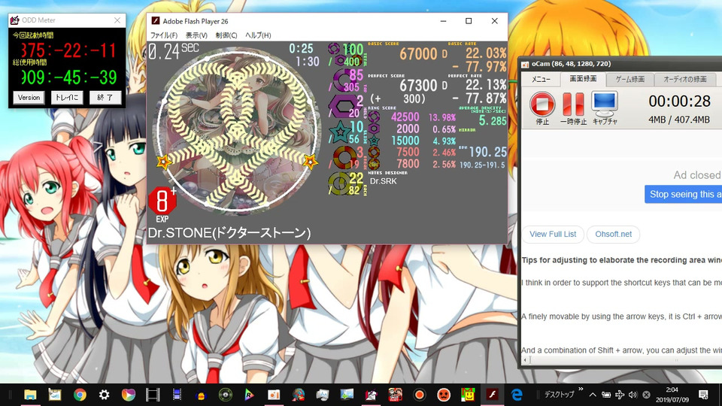Click the デスクトップ toolbar on the taskbar
Viewport: 722px width, 406px height.
(x=559, y=395)
